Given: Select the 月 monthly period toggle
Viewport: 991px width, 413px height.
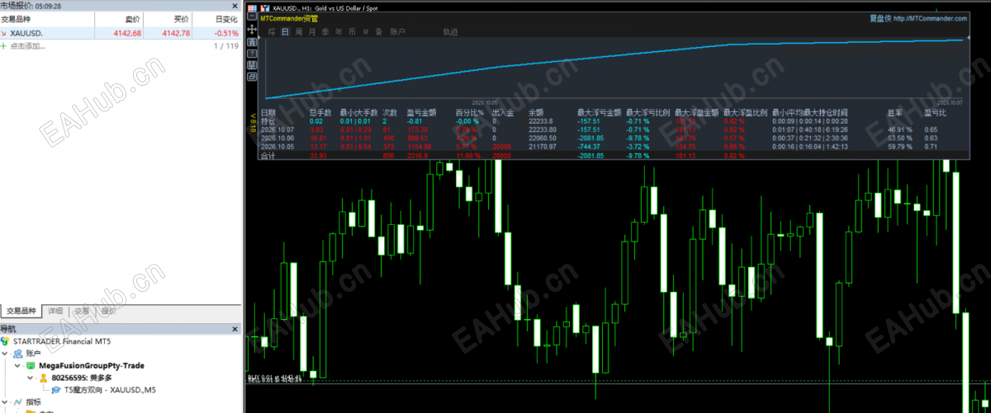Looking at the screenshot, I should tap(312, 32).
